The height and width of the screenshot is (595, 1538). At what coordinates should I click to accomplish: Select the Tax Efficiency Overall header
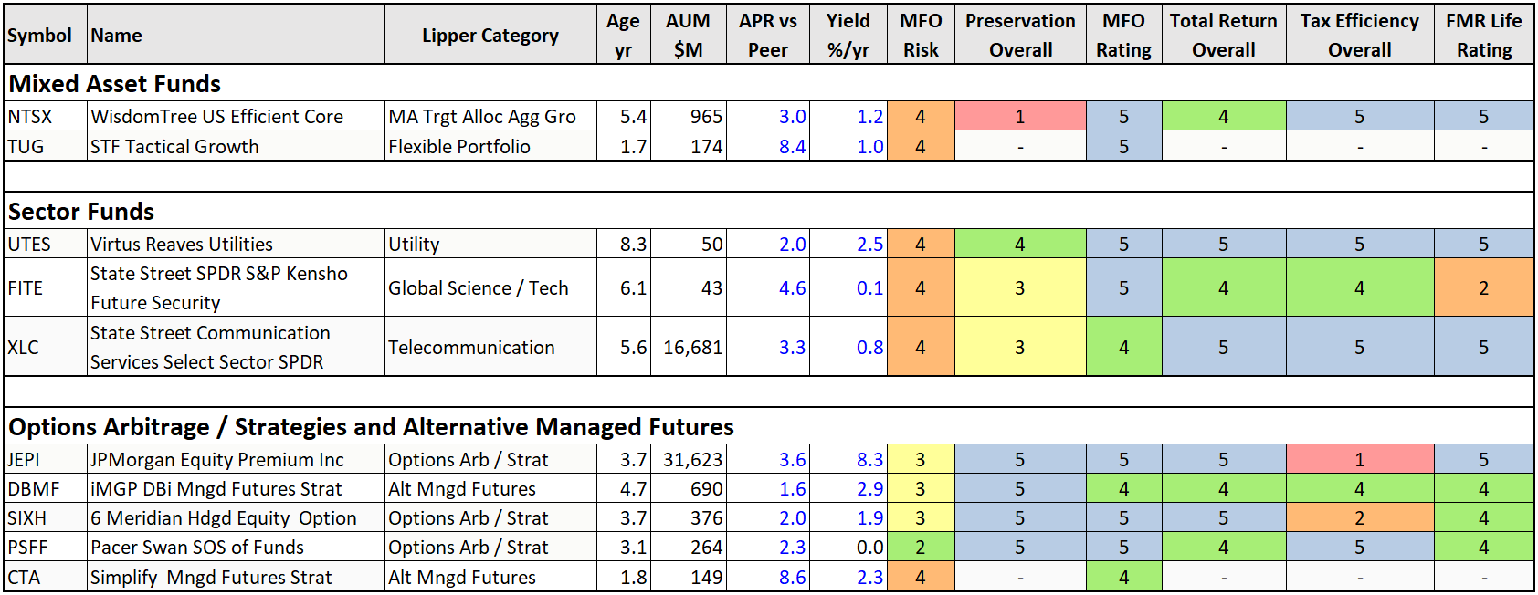1359,36
